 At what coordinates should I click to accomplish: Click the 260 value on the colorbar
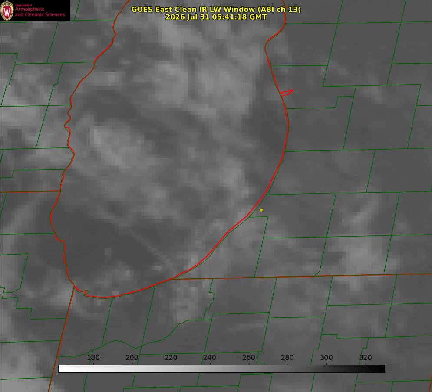[x=248, y=357]
